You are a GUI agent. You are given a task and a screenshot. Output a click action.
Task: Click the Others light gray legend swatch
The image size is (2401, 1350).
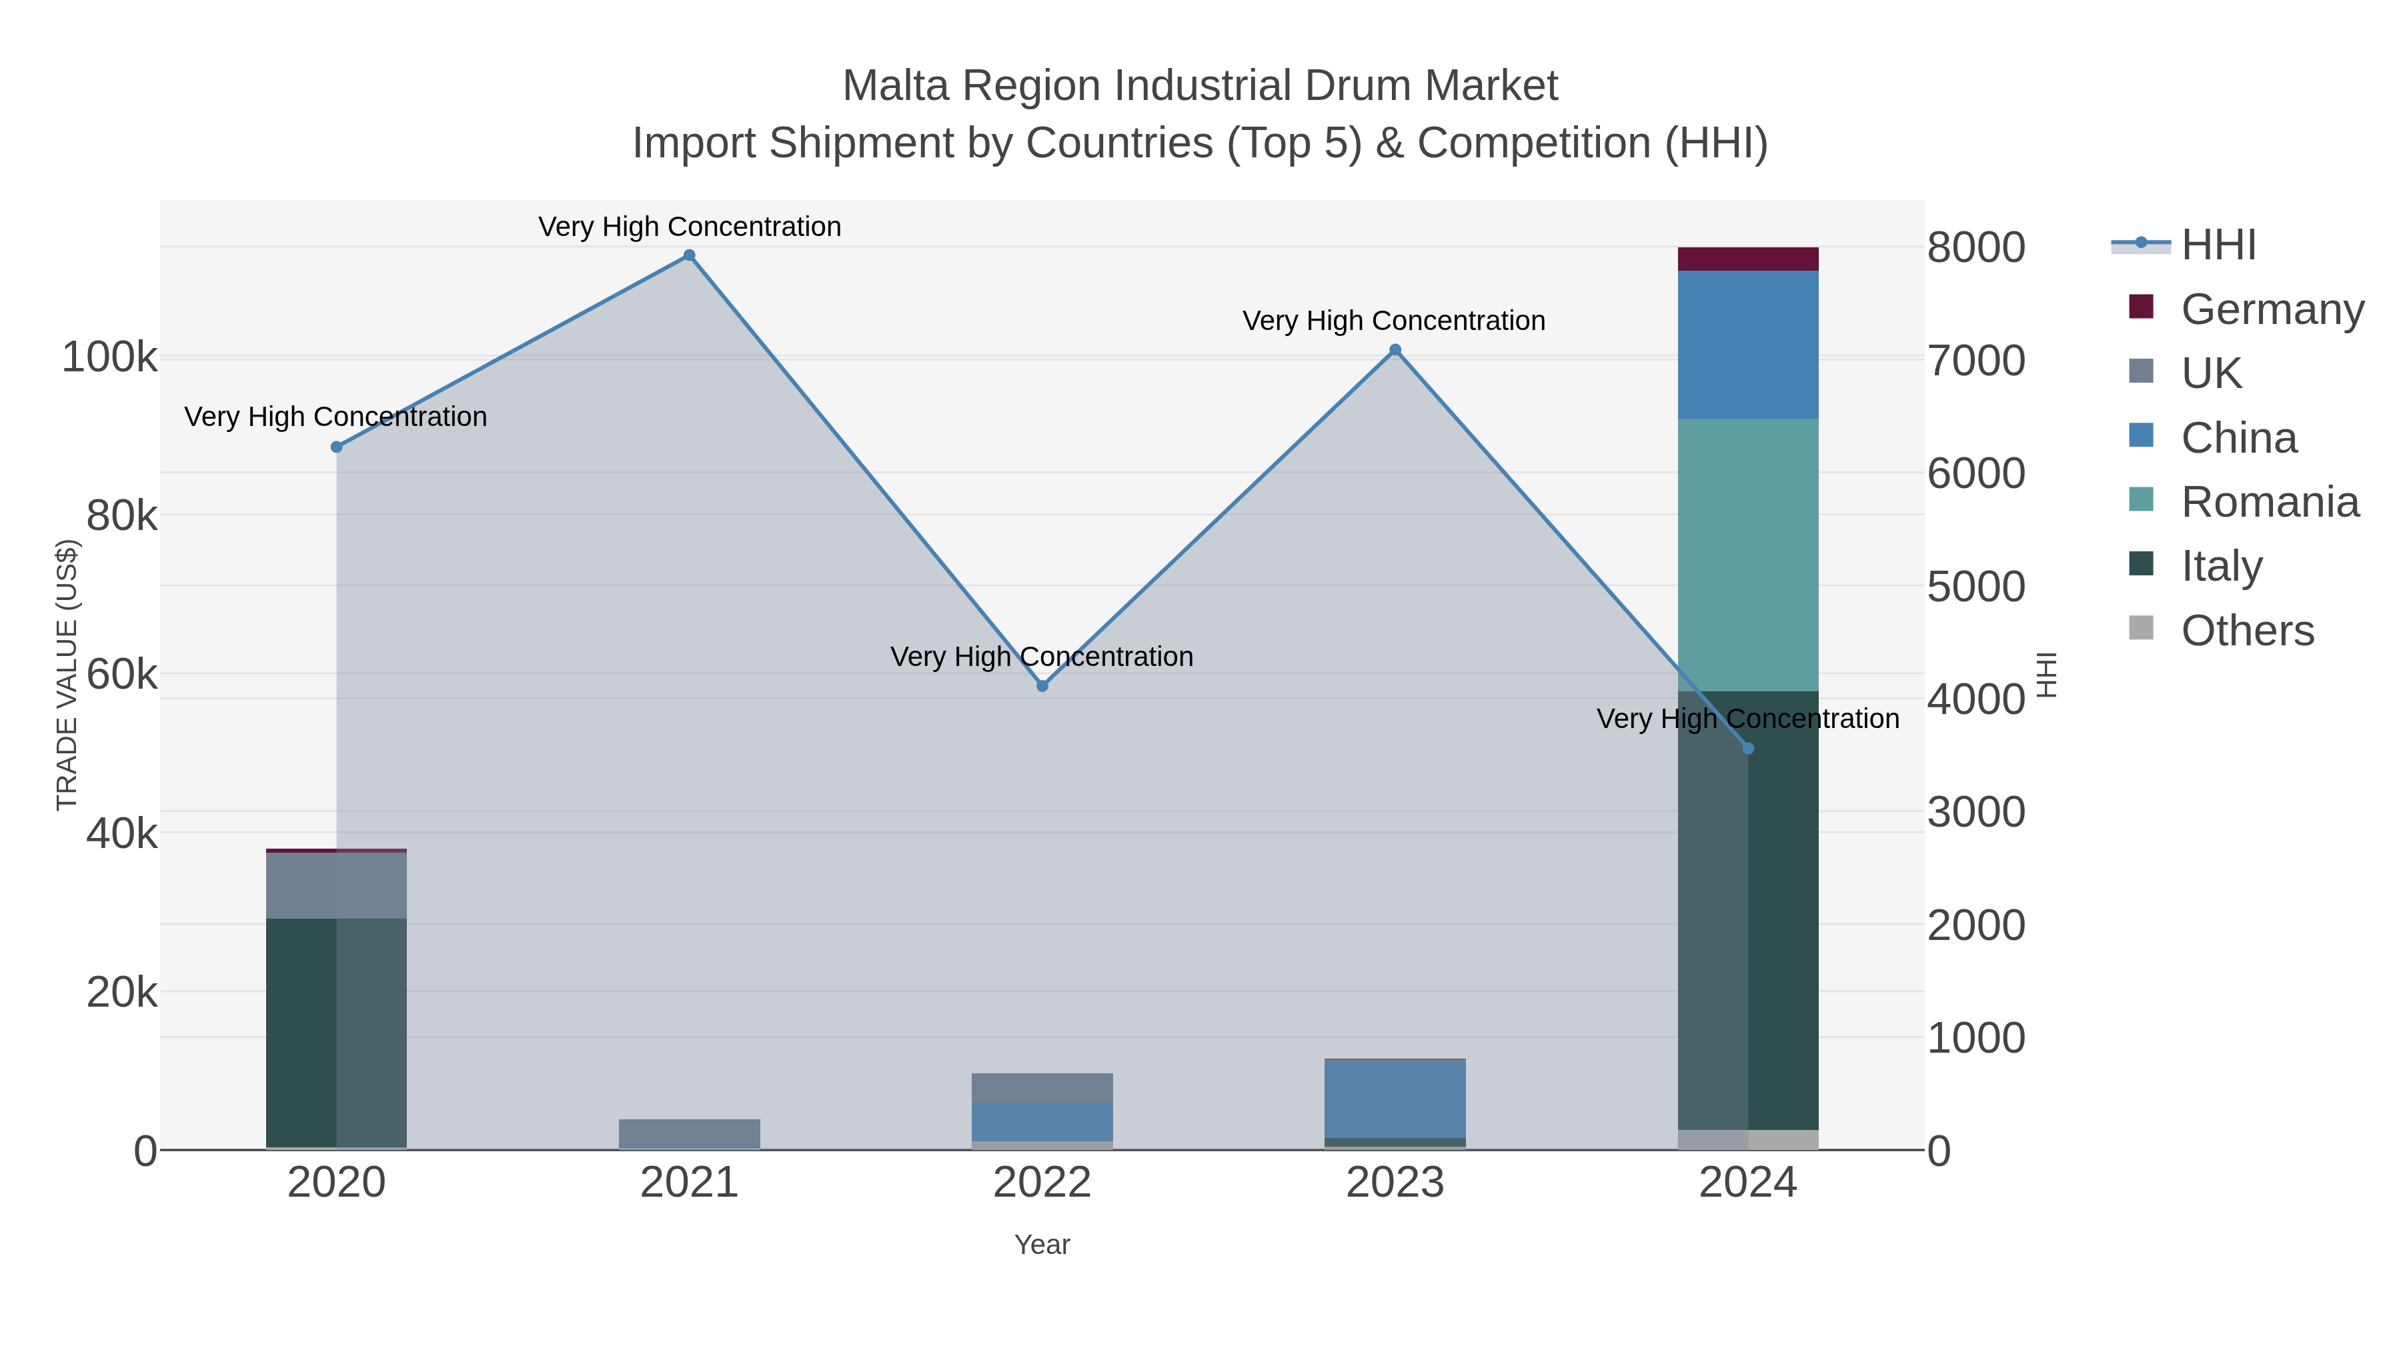click(x=2142, y=628)
